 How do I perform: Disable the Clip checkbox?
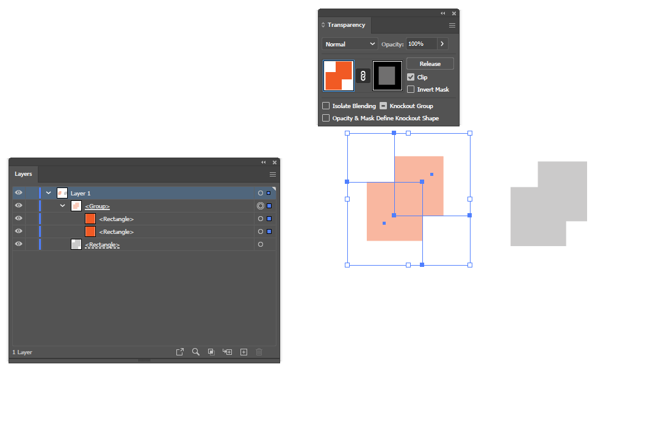click(412, 77)
